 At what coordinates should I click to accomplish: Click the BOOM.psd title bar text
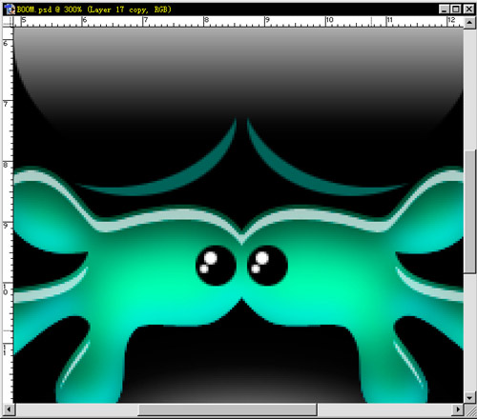coord(93,10)
